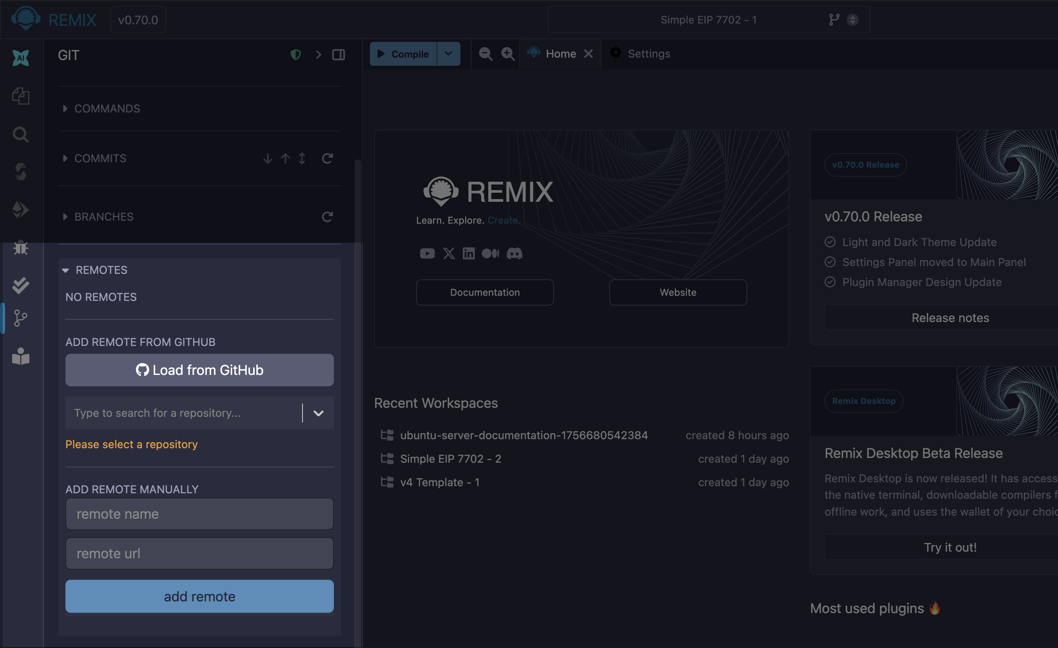Open the Compile button dropdown arrow
This screenshot has width=1058, height=648.
coord(448,54)
